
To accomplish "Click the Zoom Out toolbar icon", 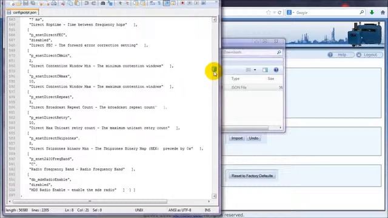I will click(x=127, y=3).
